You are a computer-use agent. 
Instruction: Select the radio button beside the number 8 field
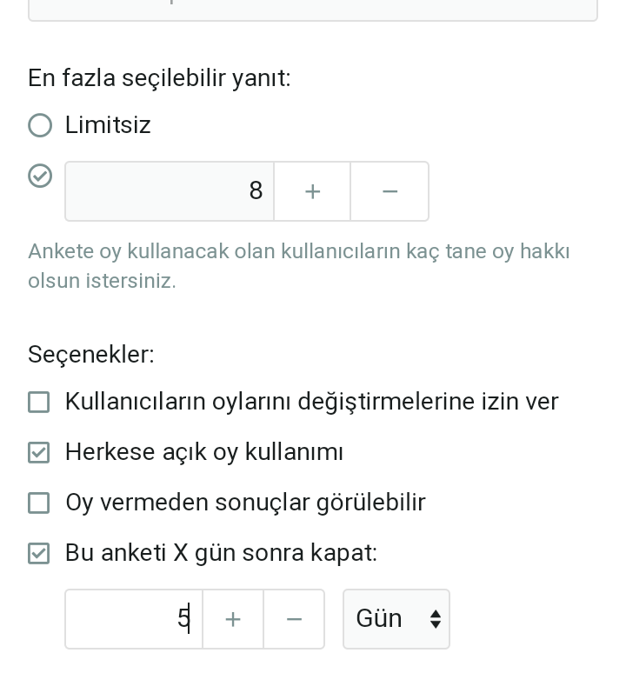coord(40,176)
